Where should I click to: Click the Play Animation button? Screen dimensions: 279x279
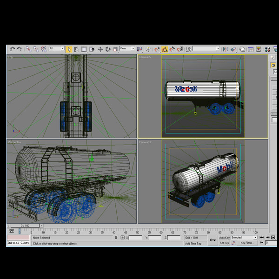click(273, 237)
